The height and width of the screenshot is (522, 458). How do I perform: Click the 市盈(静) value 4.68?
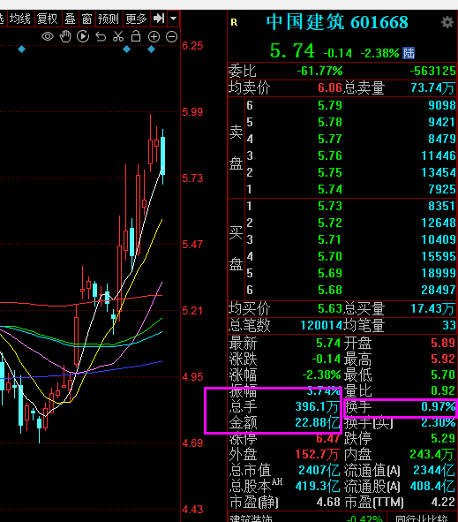[x=328, y=502]
